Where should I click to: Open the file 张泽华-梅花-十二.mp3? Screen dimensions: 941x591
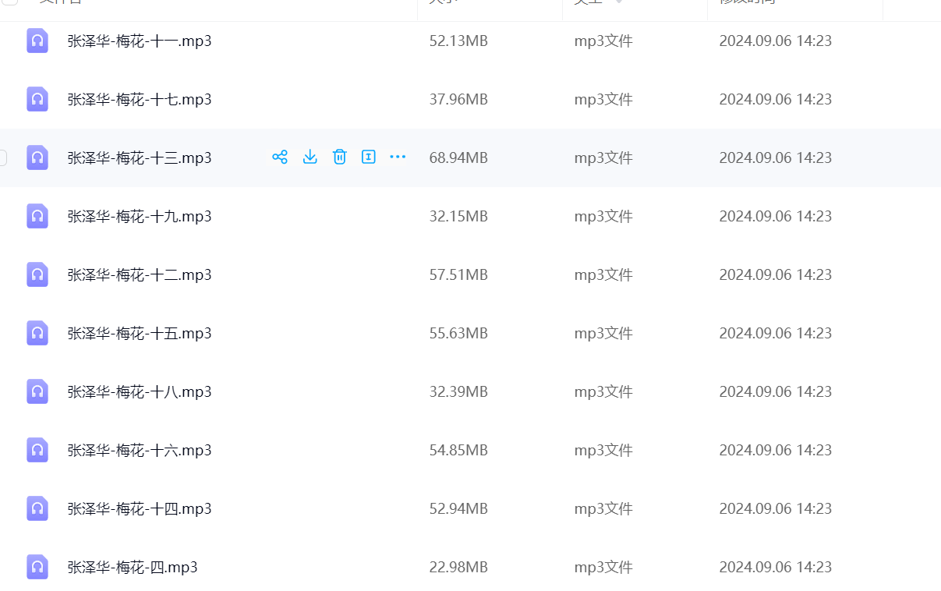[x=140, y=274]
